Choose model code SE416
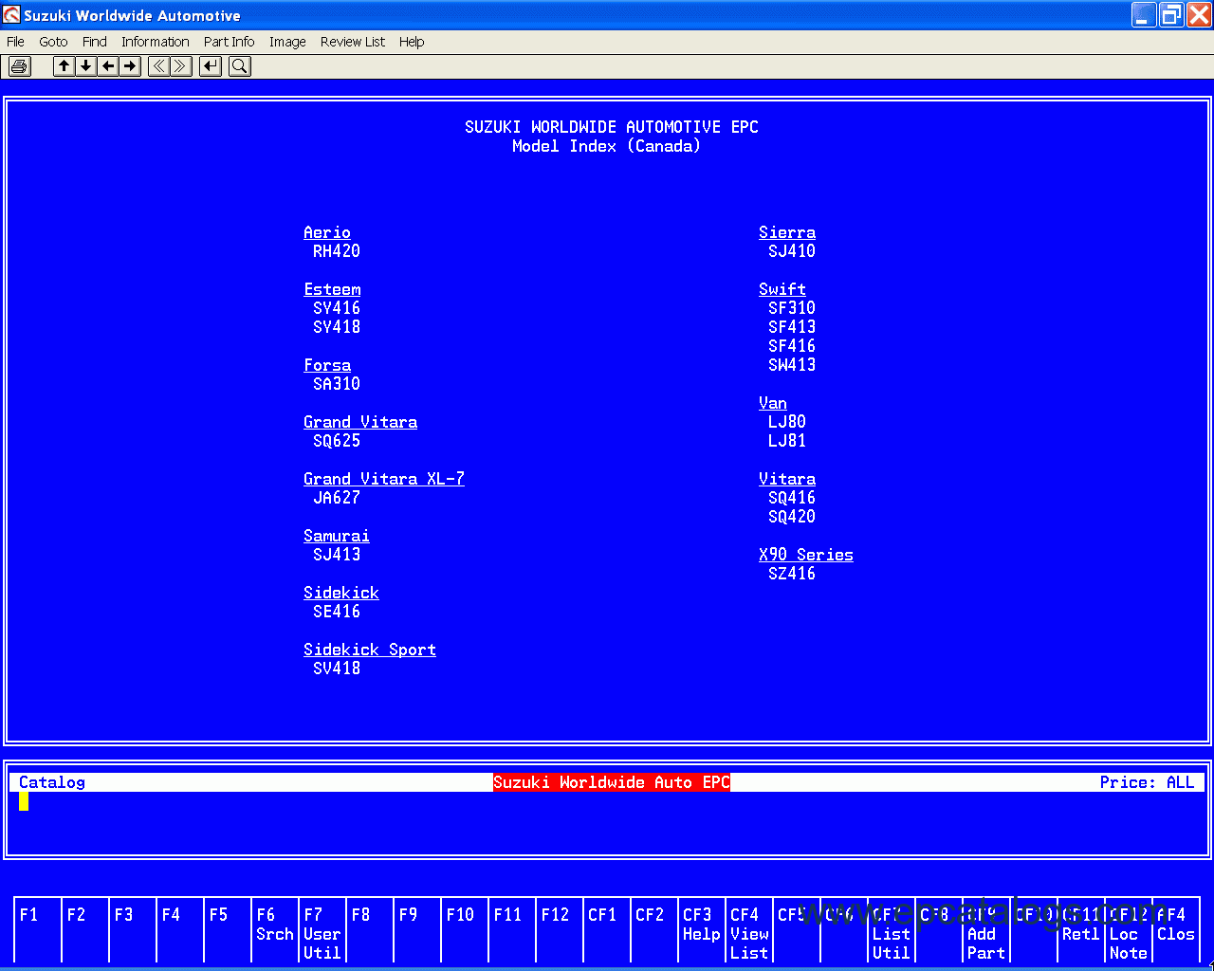This screenshot has width=1214, height=971. coord(337,612)
